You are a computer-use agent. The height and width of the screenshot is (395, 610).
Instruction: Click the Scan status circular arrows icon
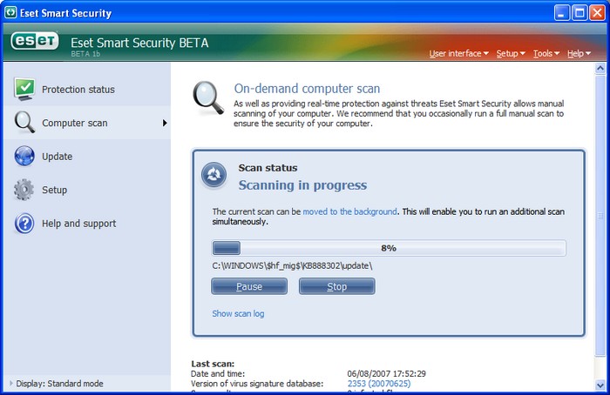tap(213, 175)
